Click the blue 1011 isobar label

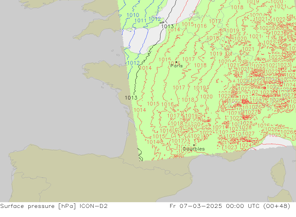coord(140,20)
